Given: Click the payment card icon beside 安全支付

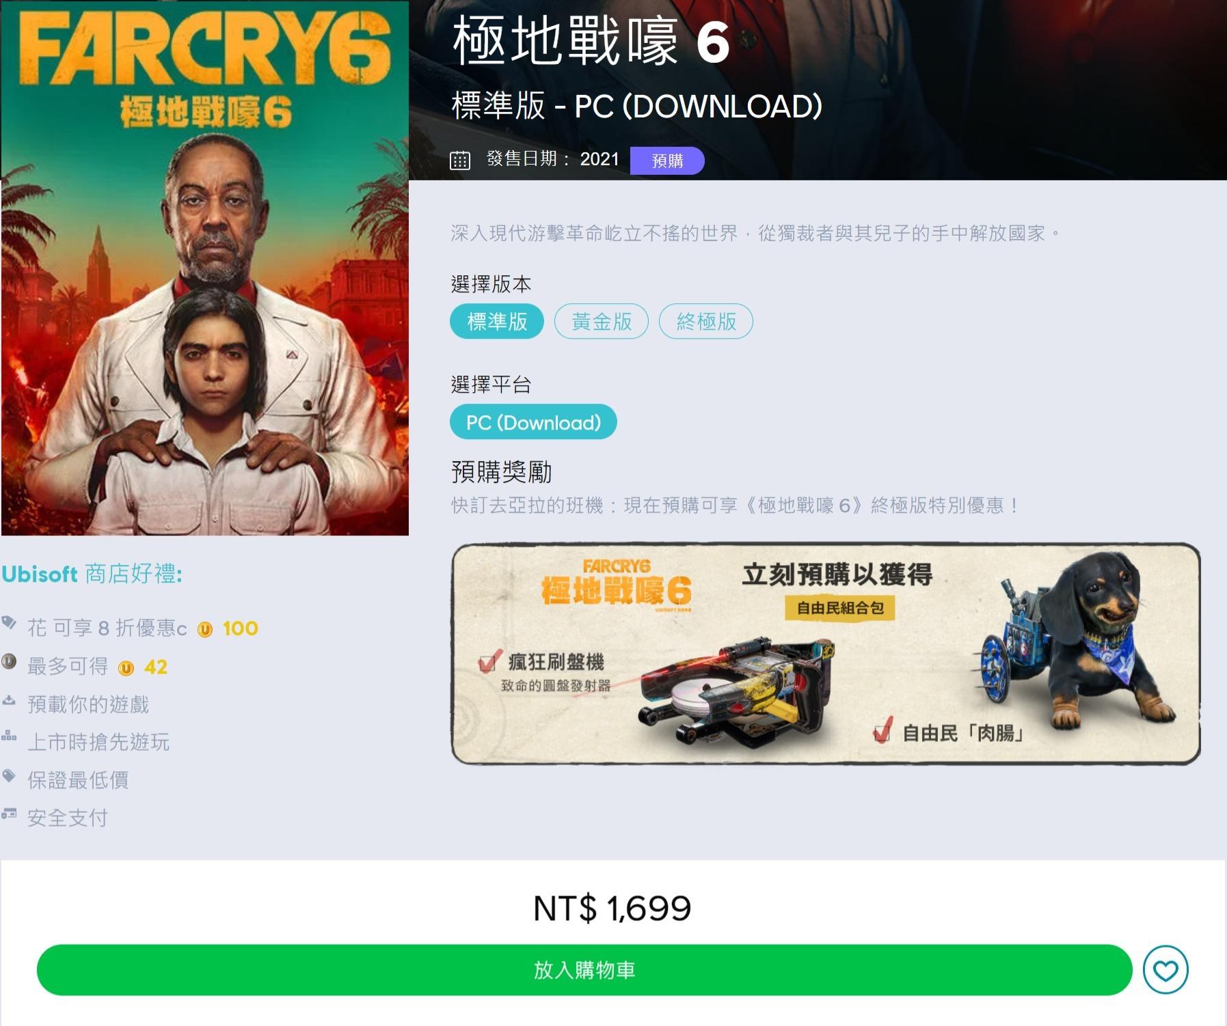Looking at the screenshot, I should tap(9, 814).
